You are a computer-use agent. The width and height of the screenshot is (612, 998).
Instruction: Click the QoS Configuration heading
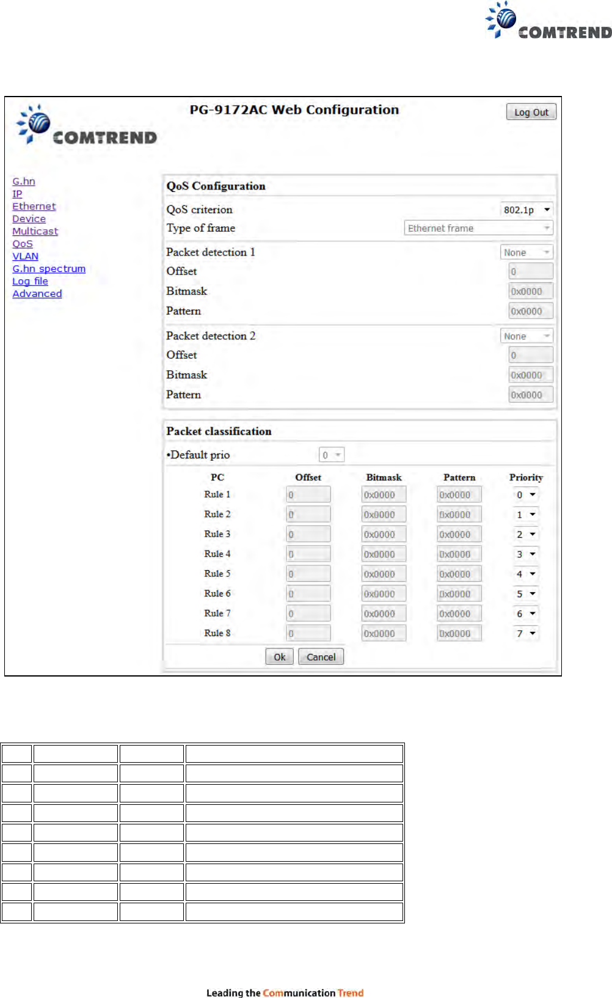(x=216, y=186)
